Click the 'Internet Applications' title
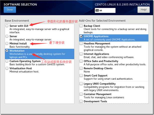The height and width of the screenshot is (115, 154). tap(96, 54)
